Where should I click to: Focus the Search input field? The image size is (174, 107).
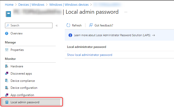pos(29,25)
